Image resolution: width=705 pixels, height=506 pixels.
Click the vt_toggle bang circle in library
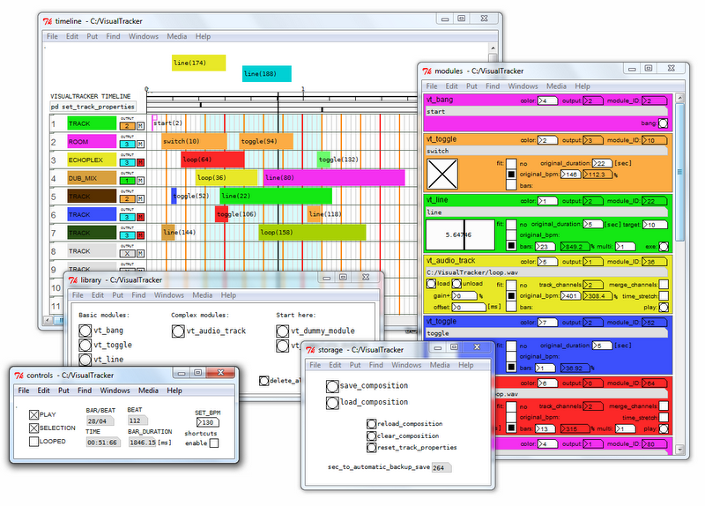pyautogui.click(x=85, y=345)
